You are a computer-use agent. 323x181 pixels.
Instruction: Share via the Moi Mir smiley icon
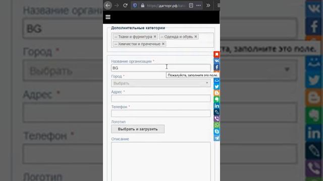tap(217, 80)
